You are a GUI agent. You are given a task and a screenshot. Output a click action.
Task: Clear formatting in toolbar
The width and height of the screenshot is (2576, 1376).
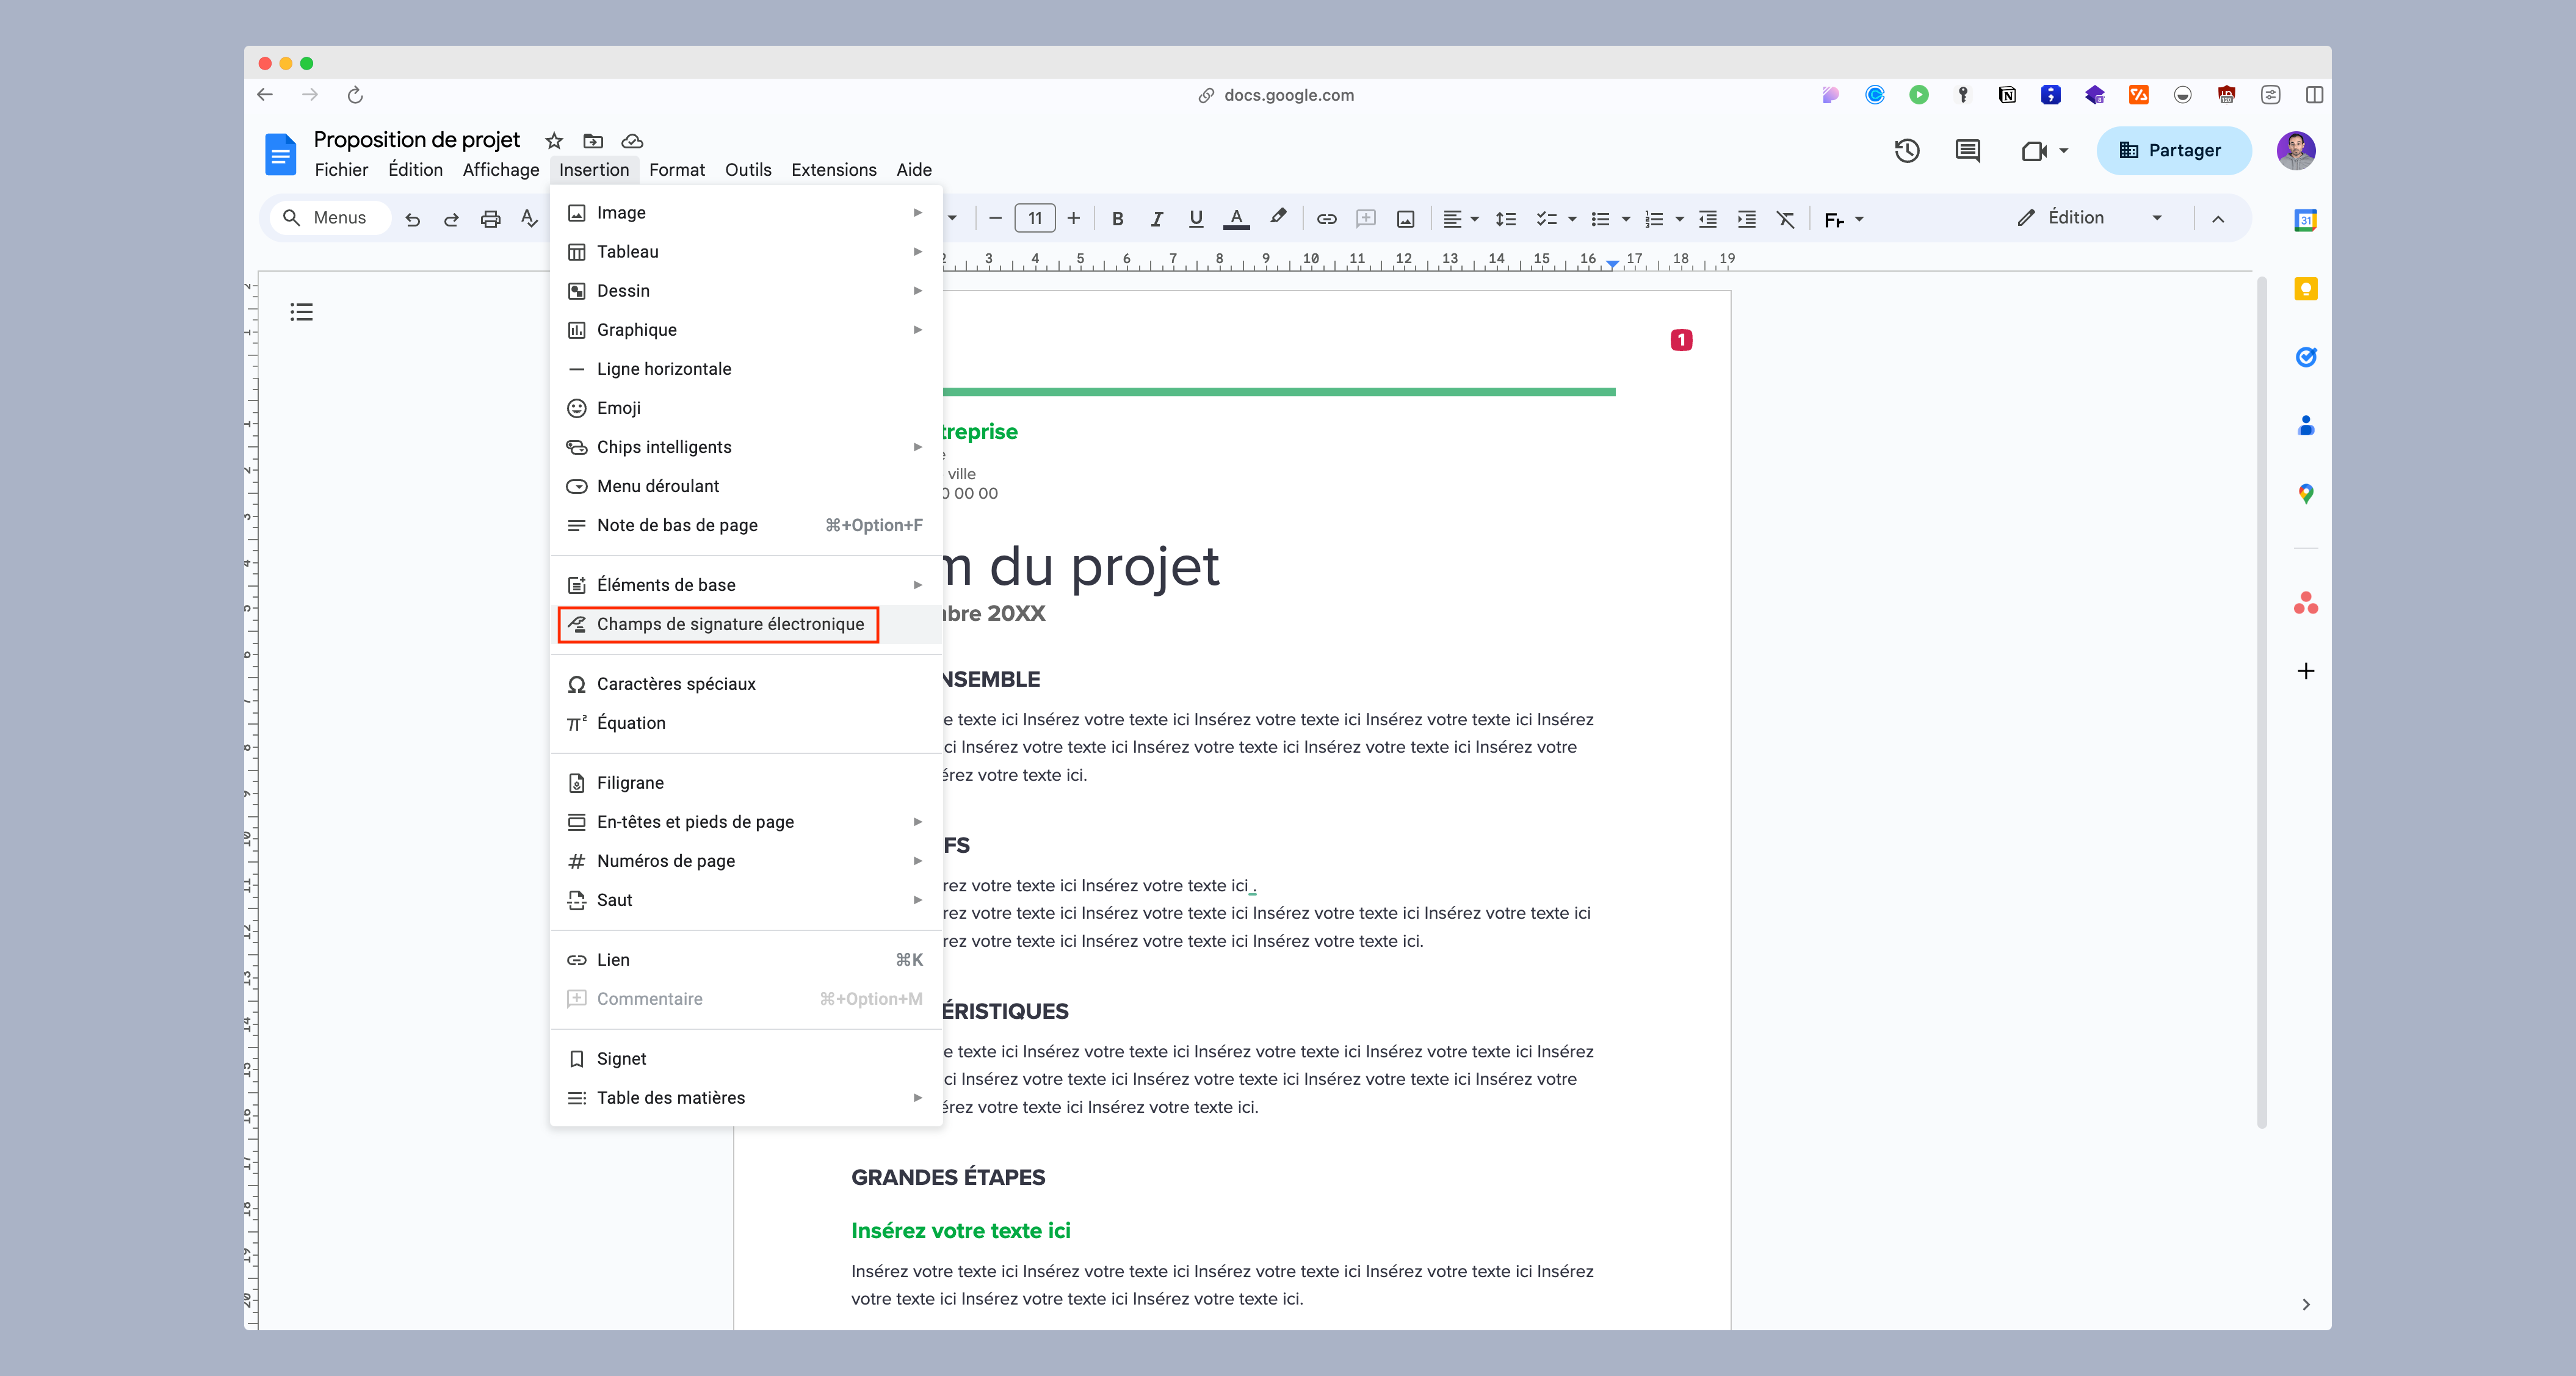coord(1785,219)
